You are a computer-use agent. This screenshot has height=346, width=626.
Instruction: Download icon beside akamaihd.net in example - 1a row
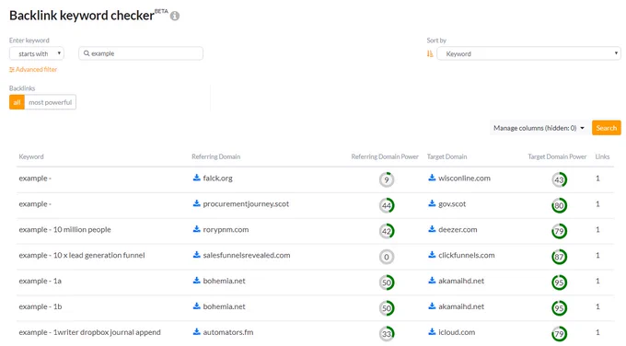pyautogui.click(x=432, y=280)
